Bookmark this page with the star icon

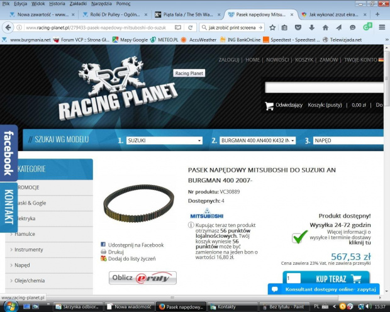272,28
